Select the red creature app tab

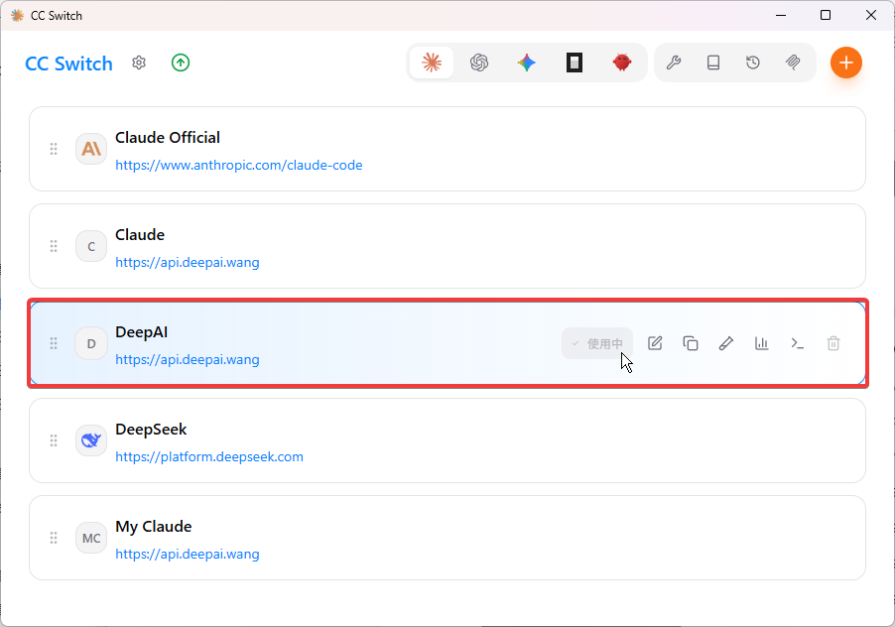[x=621, y=63]
